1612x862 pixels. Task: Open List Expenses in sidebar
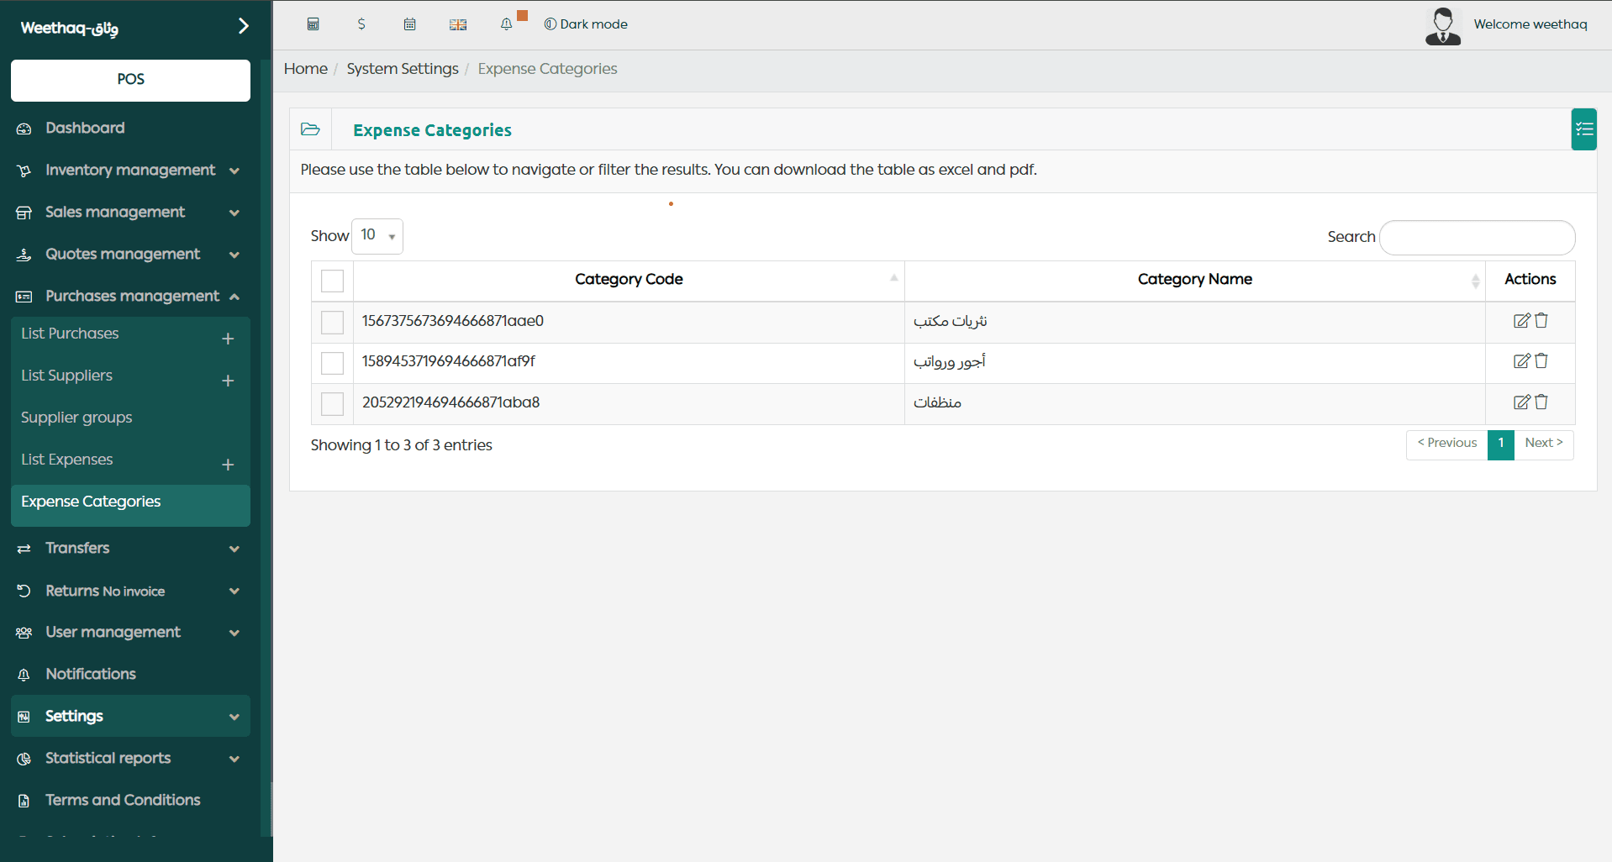point(67,460)
